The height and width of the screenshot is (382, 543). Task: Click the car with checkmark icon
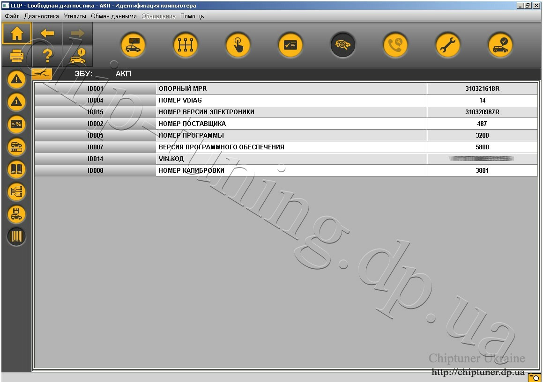[500, 45]
